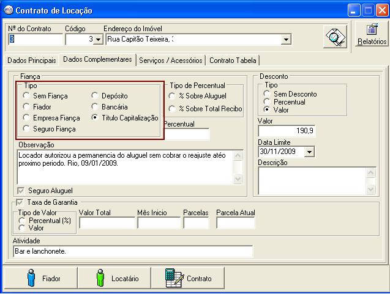The width and height of the screenshot is (390, 294).
Task: Click the blue Fiador person icon
Action: (31, 278)
